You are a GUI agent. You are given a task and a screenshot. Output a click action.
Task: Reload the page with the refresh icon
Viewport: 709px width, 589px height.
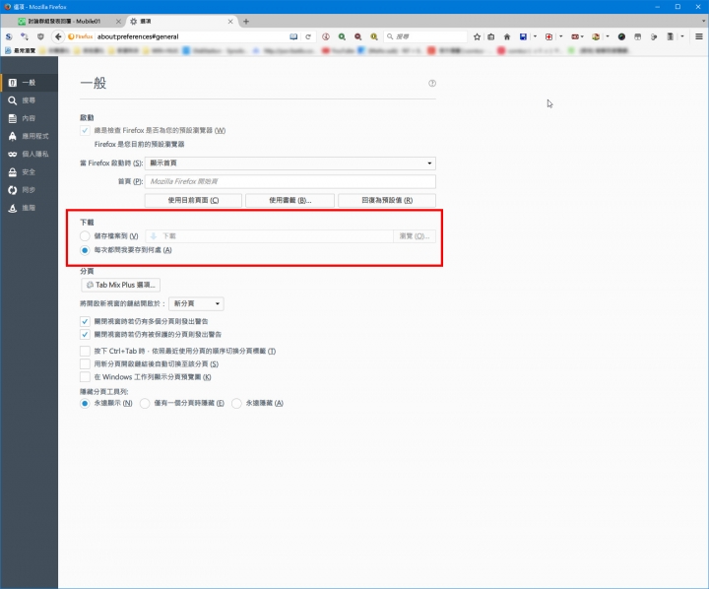[308, 36]
